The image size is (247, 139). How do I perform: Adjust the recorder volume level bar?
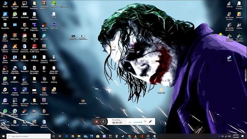coord(138,122)
